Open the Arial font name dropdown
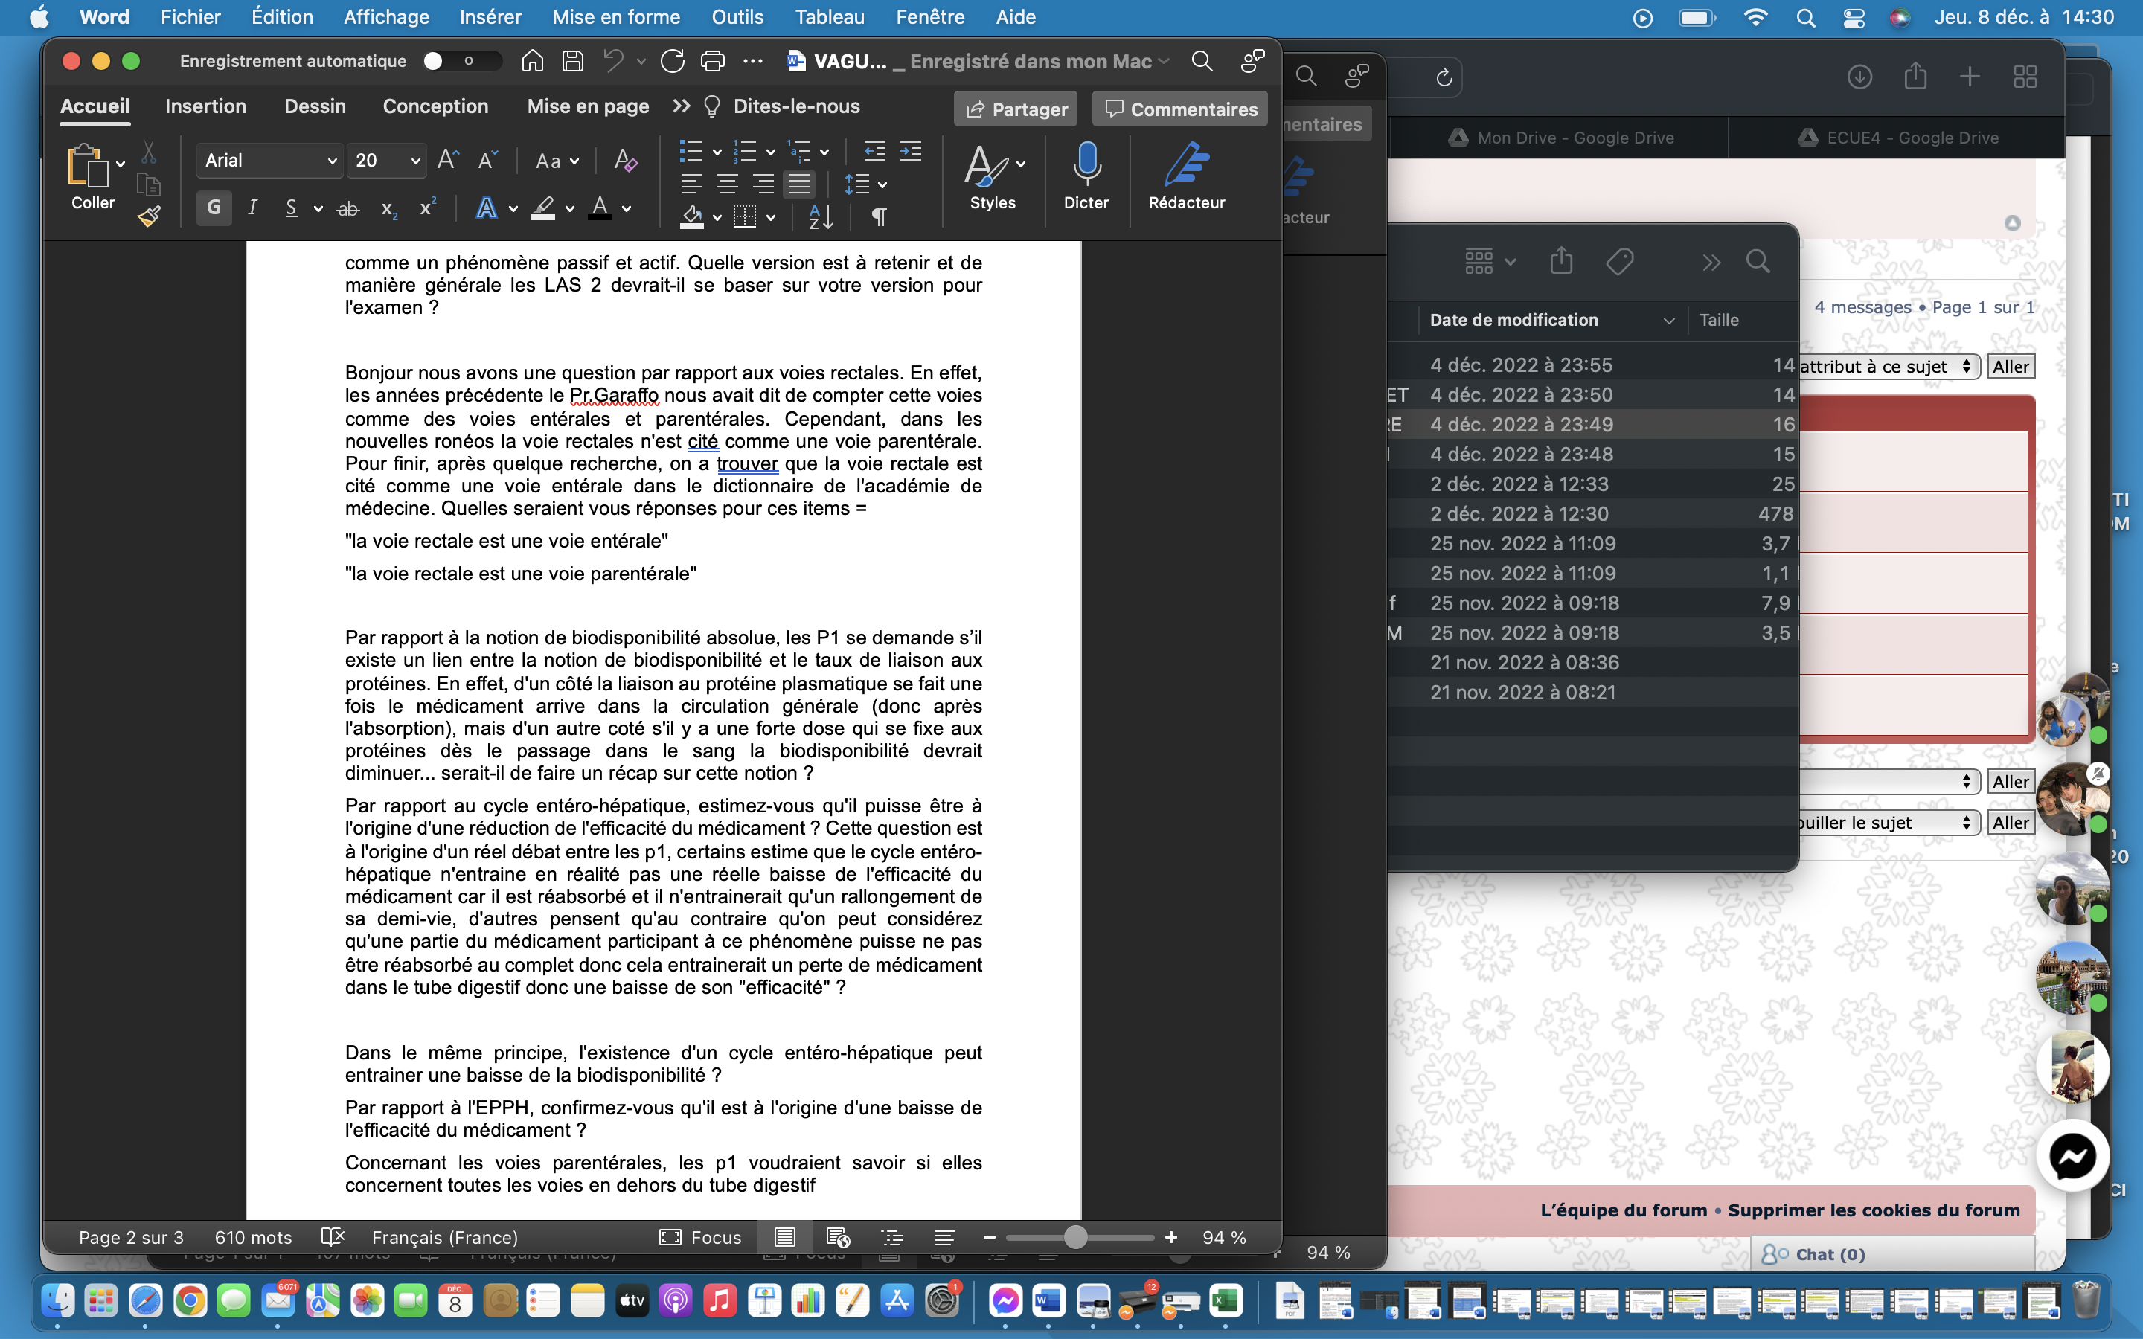The height and width of the screenshot is (1339, 2143). coord(331,160)
